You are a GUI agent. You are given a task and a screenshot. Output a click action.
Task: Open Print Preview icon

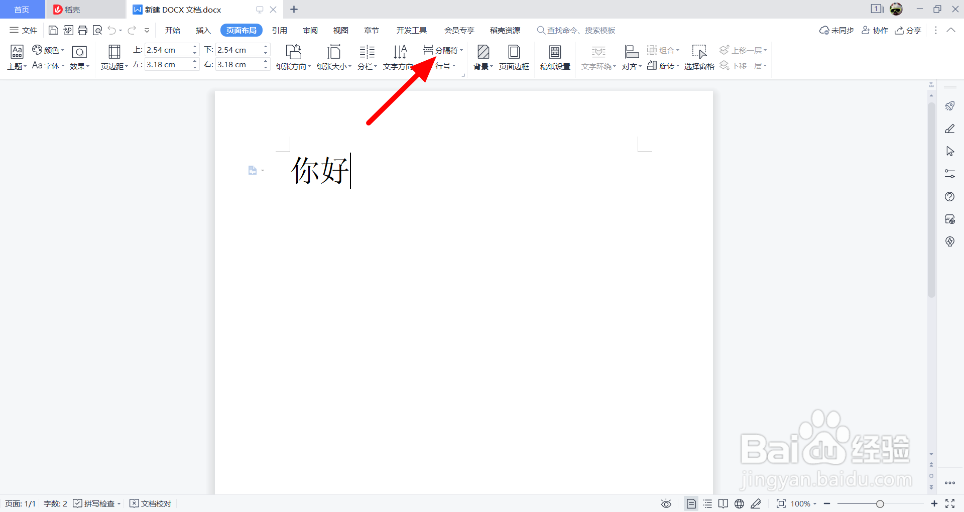pos(97,30)
